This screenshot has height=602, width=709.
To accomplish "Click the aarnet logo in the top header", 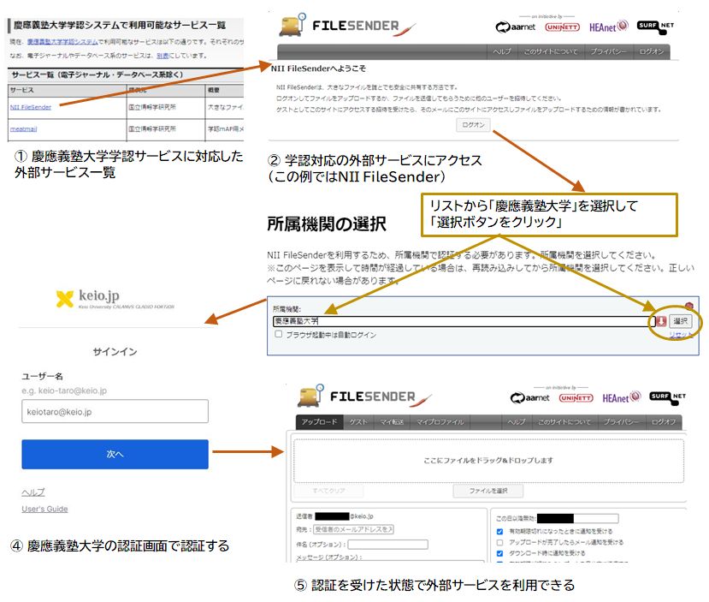I will [515, 27].
